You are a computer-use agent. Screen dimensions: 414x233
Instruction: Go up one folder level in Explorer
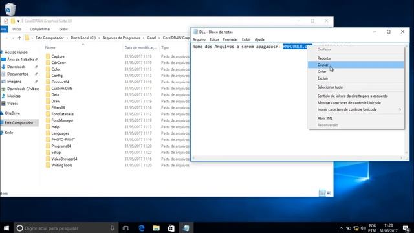pyautogui.click(x=19, y=38)
